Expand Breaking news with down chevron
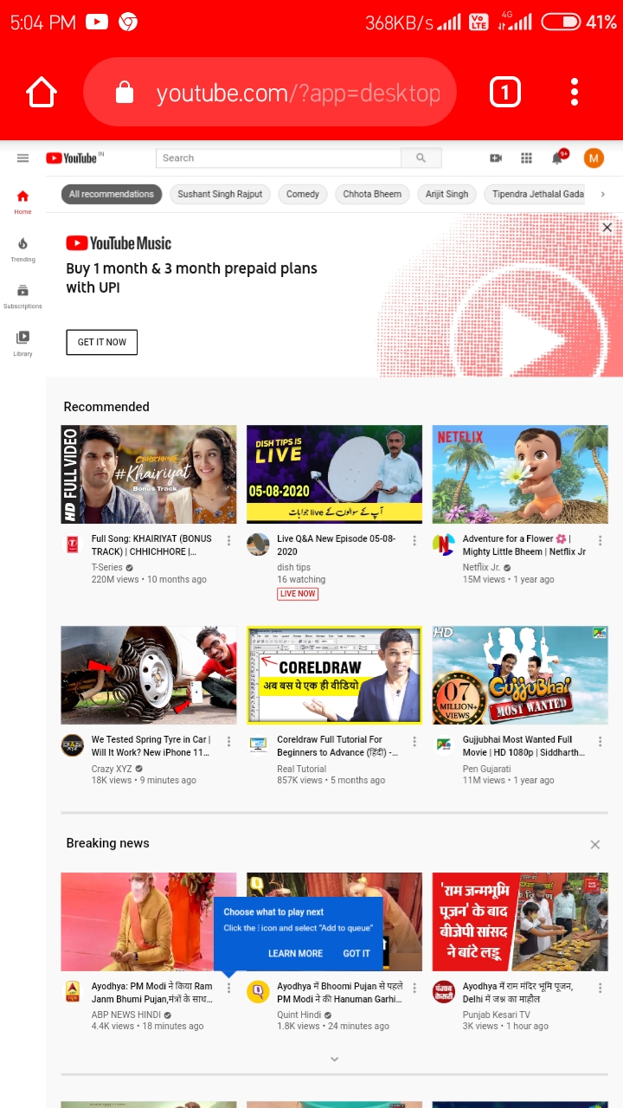623x1108 pixels. coord(335,1059)
